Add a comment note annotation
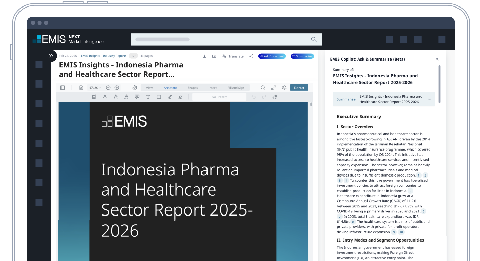The height and width of the screenshot is (261, 480). 137,97
